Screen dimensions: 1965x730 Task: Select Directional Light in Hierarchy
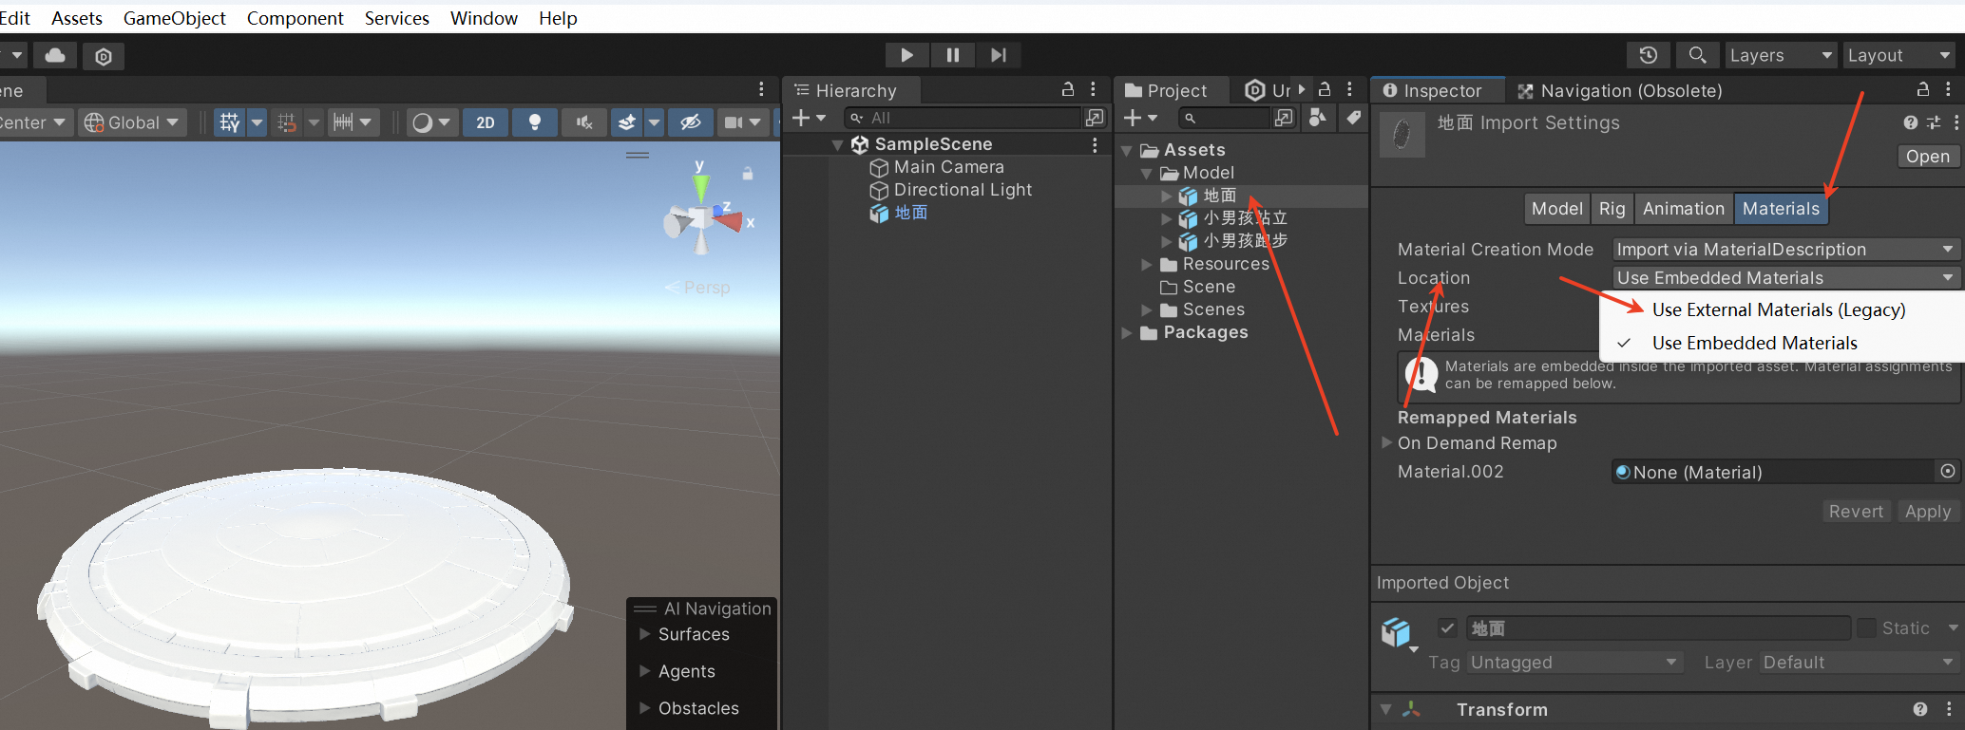pyautogui.click(x=962, y=190)
